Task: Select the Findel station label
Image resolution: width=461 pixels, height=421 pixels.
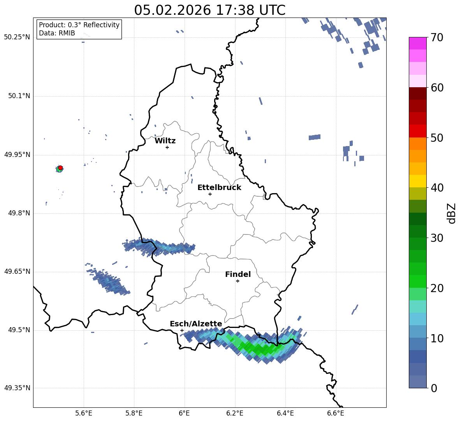Action: 238,274
